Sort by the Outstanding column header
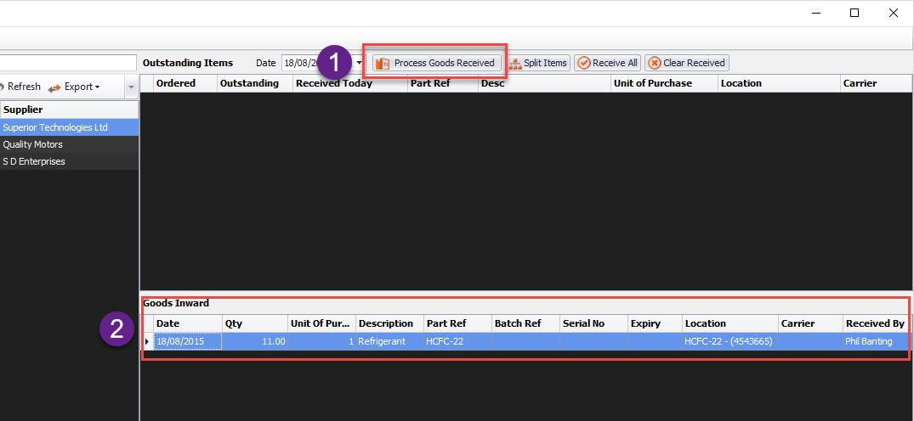The height and width of the screenshot is (421, 914). [249, 83]
